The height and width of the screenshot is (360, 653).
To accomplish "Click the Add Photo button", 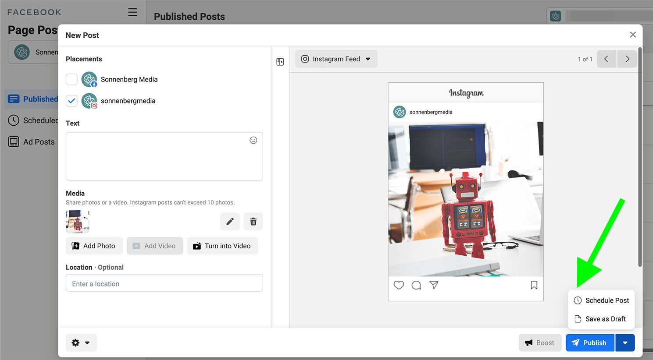I will point(94,246).
